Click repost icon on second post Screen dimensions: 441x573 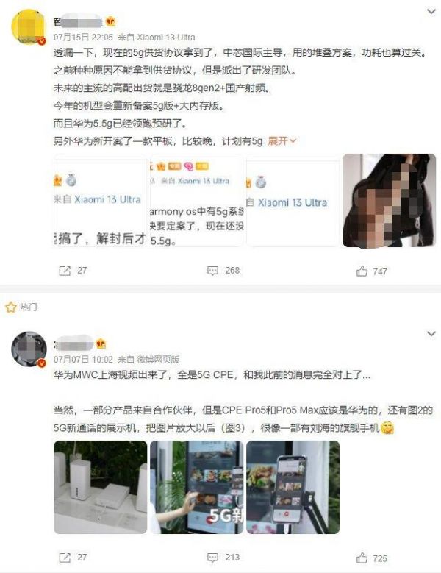pyautogui.click(x=65, y=558)
